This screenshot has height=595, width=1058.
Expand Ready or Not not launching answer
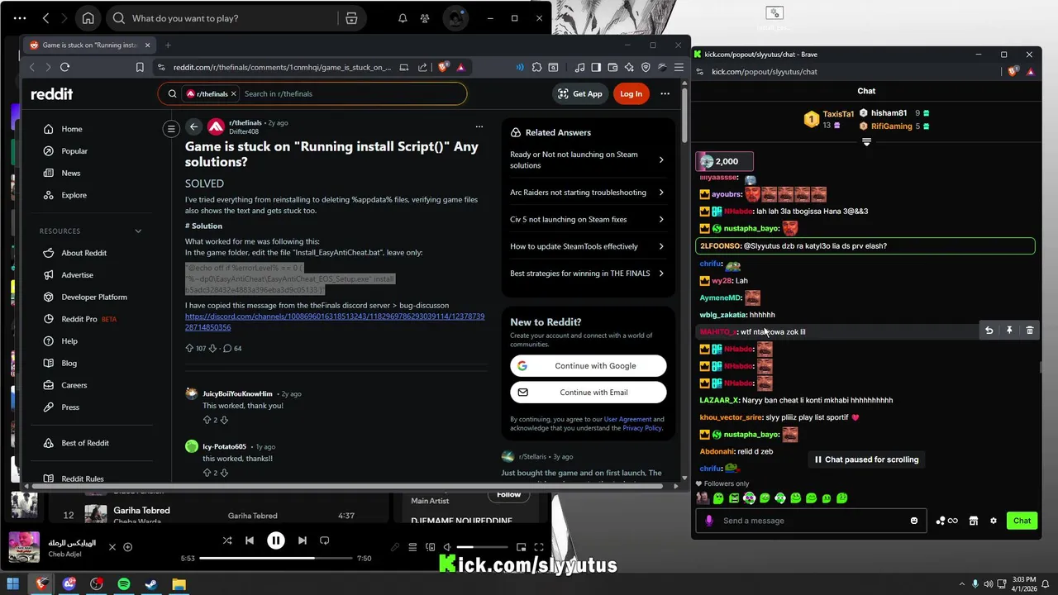pos(587,159)
